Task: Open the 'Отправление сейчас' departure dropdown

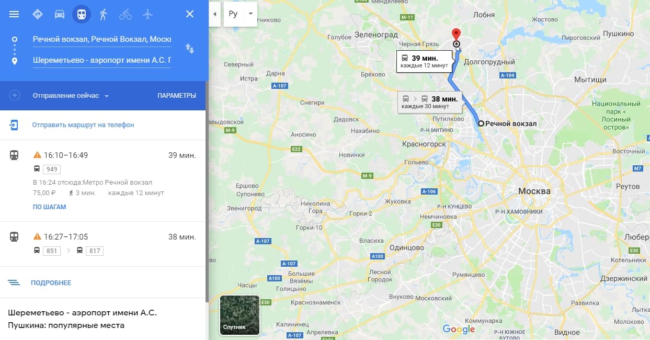Action: click(71, 96)
